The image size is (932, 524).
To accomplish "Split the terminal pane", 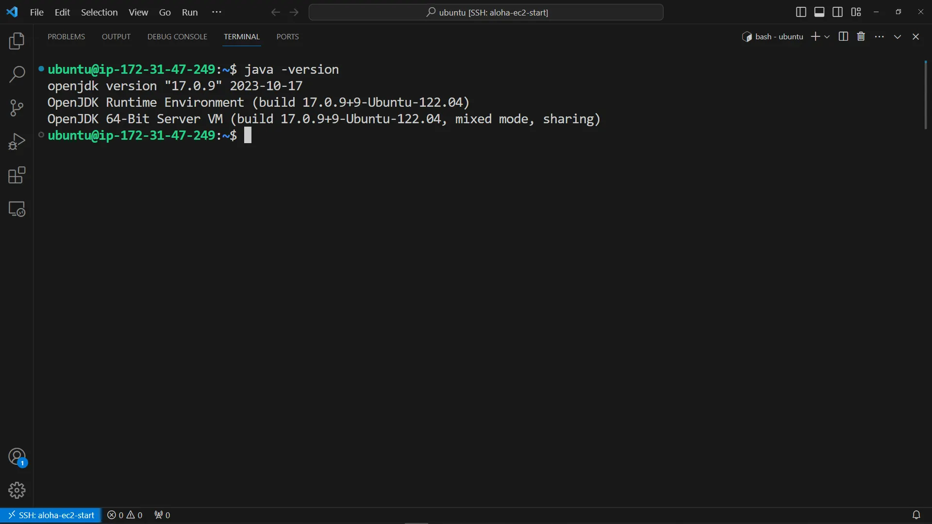I will point(843,37).
